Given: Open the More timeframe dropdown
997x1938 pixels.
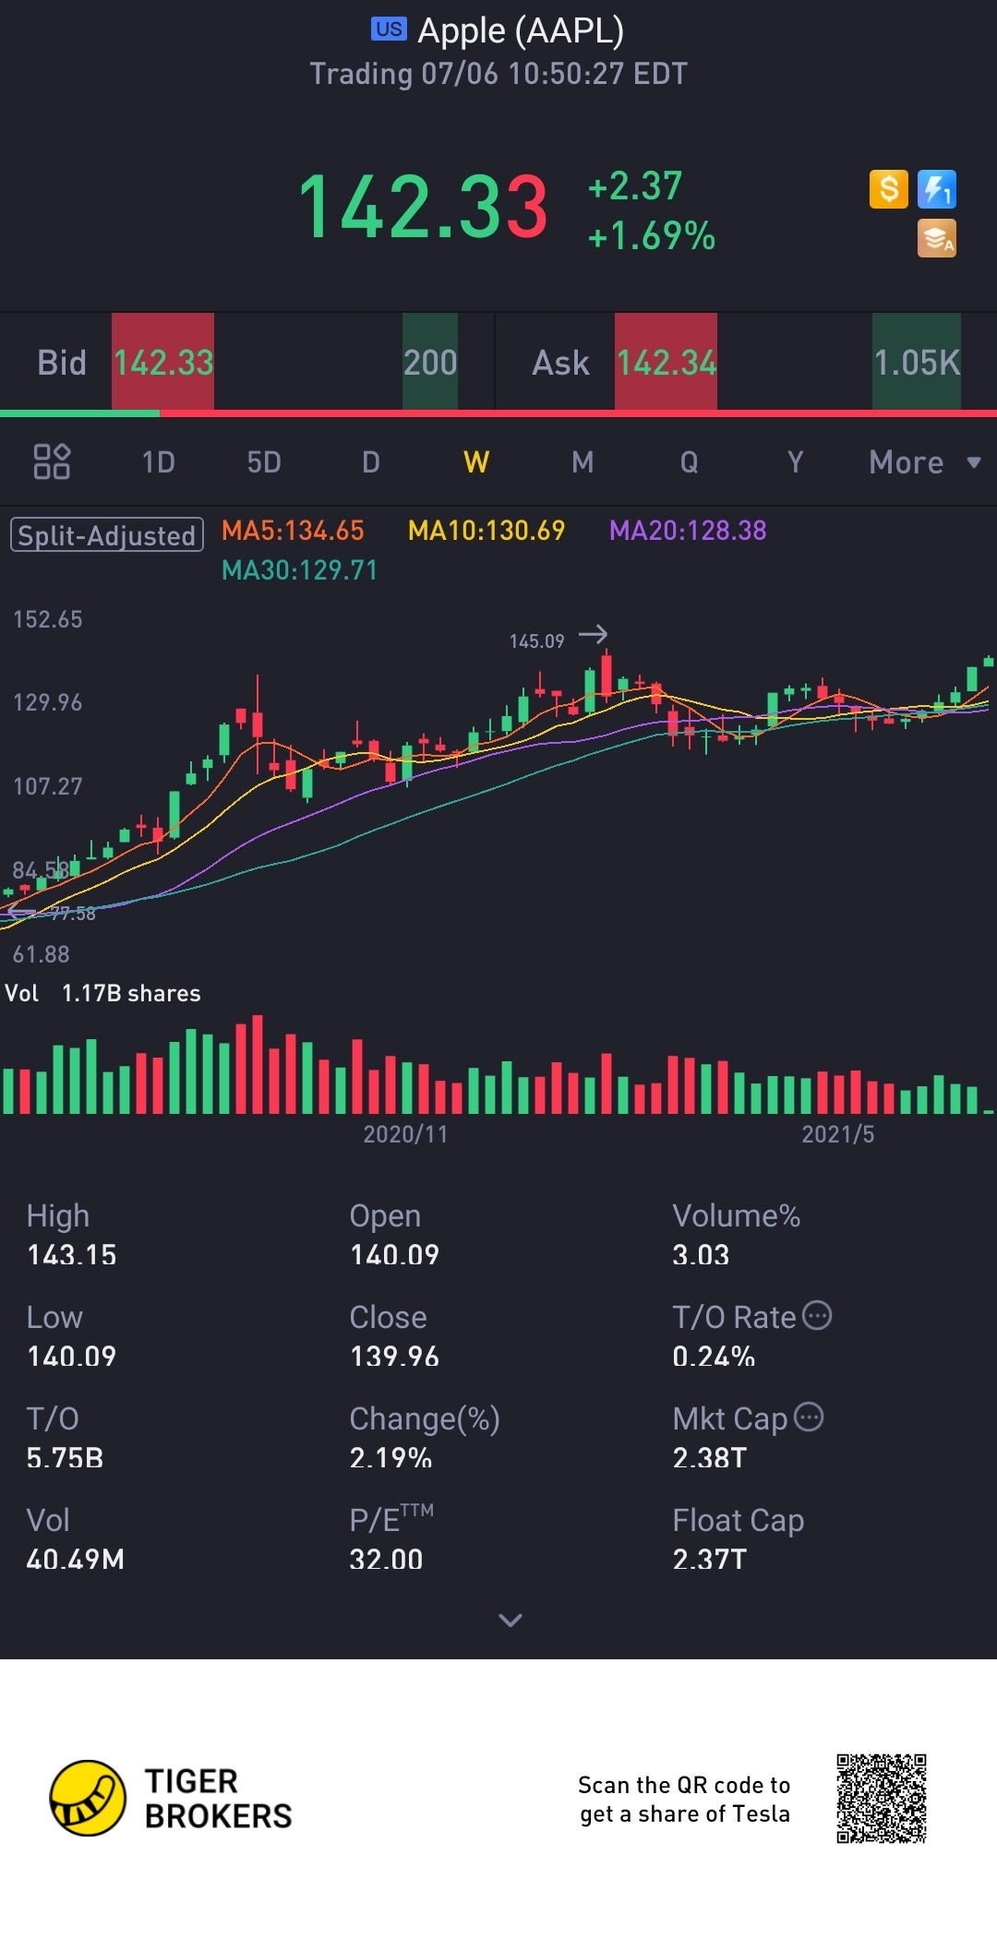Looking at the screenshot, I should point(923,461).
